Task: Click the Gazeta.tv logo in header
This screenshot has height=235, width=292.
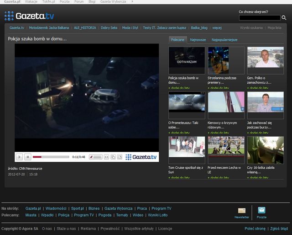Action: point(29,16)
